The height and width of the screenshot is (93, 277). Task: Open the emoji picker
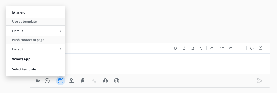click(47, 81)
